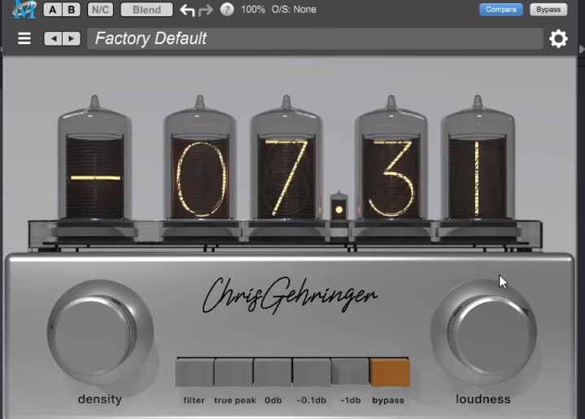This screenshot has height=419, width=585.
Task: Toggle the filter switch button
Action: (x=194, y=372)
